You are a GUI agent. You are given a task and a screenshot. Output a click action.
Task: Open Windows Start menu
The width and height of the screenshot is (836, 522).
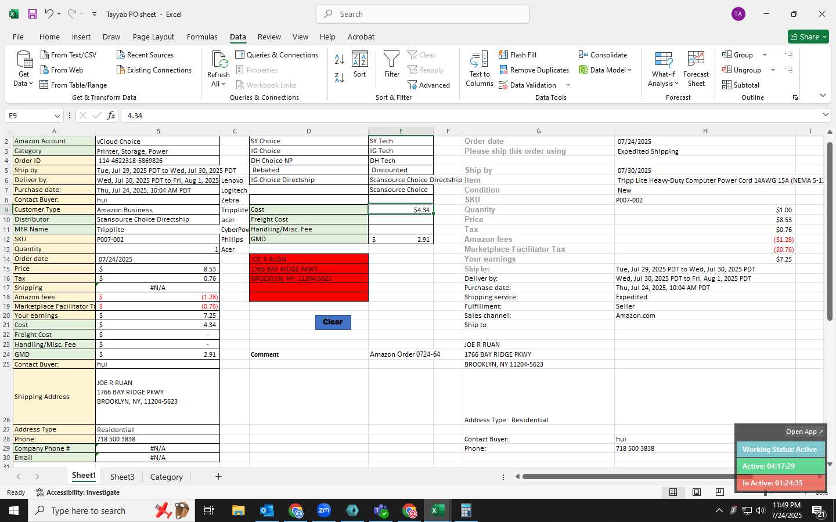(13, 510)
